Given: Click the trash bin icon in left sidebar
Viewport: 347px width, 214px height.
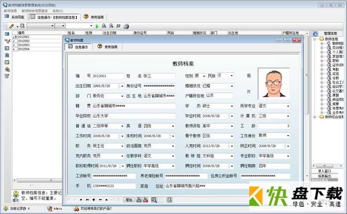Looking at the screenshot, I should pyautogui.click(x=7, y=76).
